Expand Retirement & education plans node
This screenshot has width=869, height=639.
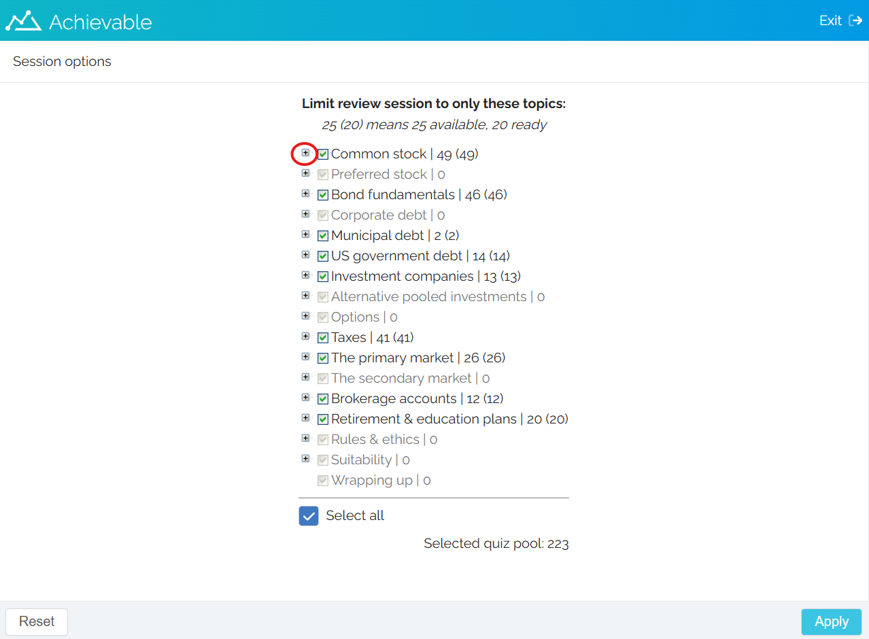point(305,418)
